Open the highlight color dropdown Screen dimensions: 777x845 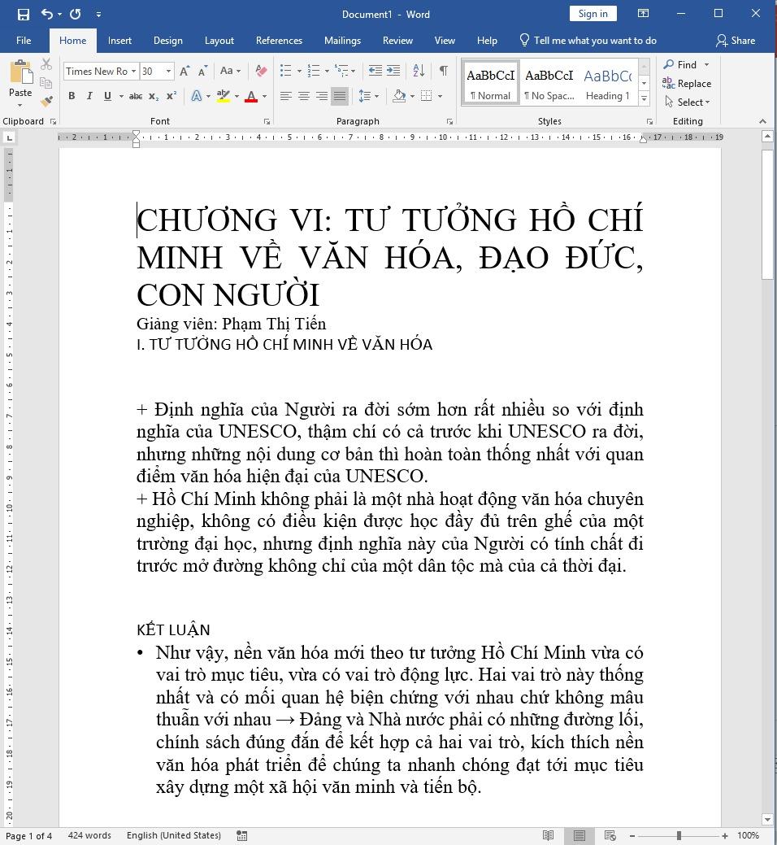tap(235, 96)
